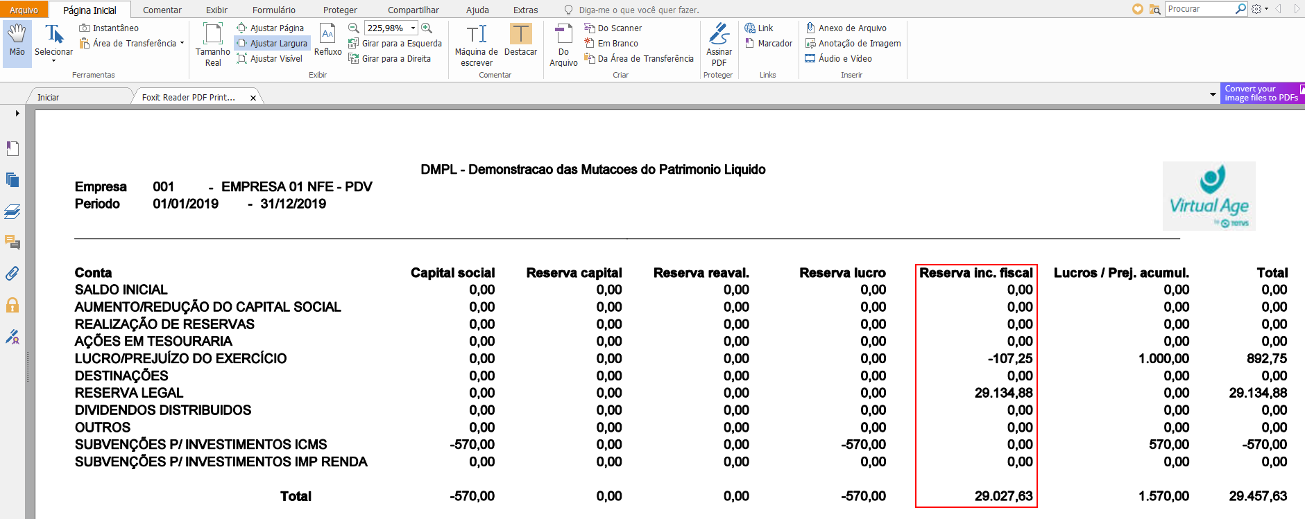This screenshot has height=519, width=1305.
Task: Open the zoom percentage dropdown
Action: click(413, 28)
